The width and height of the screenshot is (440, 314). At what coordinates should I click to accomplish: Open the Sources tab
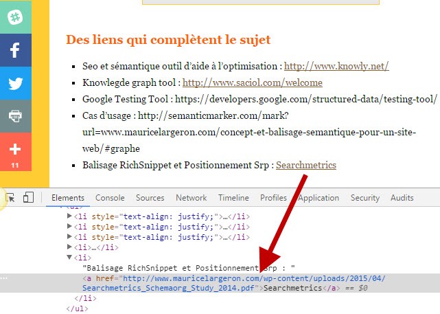(150, 198)
